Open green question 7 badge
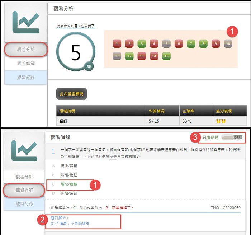The width and height of the screenshot is (251, 235). coord(191,43)
